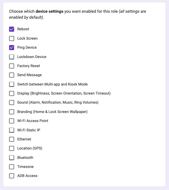This screenshot has height=190, width=169.
Task: Enable the Wi-Fi Access Point checkbox
Action: click(x=12, y=121)
